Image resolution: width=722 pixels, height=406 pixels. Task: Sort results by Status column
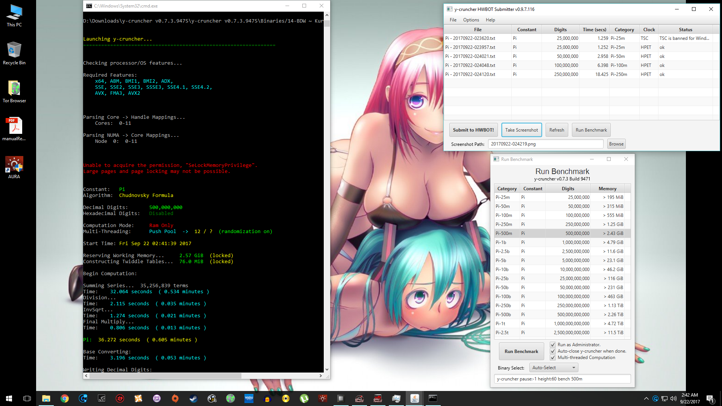[685, 29]
